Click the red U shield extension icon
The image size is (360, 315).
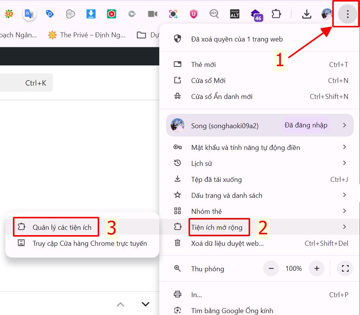pyautogui.click(x=193, y=14)
